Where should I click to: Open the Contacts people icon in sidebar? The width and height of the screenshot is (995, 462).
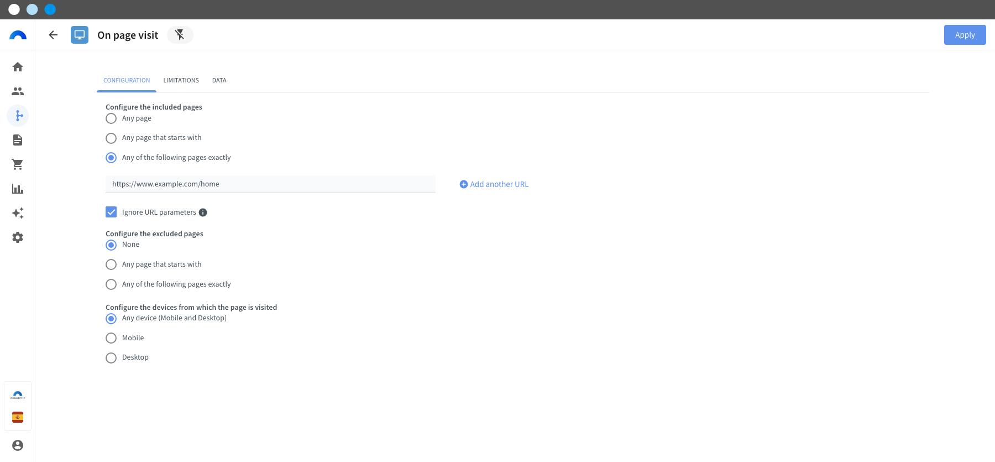(18, 91)
